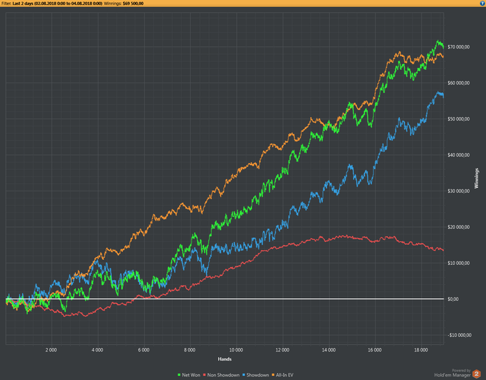Screen dimensions: 486x380
Task: Toggle the red Non Showdown legend swatch
Action: [204, 375]
